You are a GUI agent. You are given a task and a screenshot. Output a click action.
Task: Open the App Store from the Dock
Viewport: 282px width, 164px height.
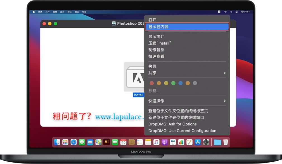(x=197, y=142)
